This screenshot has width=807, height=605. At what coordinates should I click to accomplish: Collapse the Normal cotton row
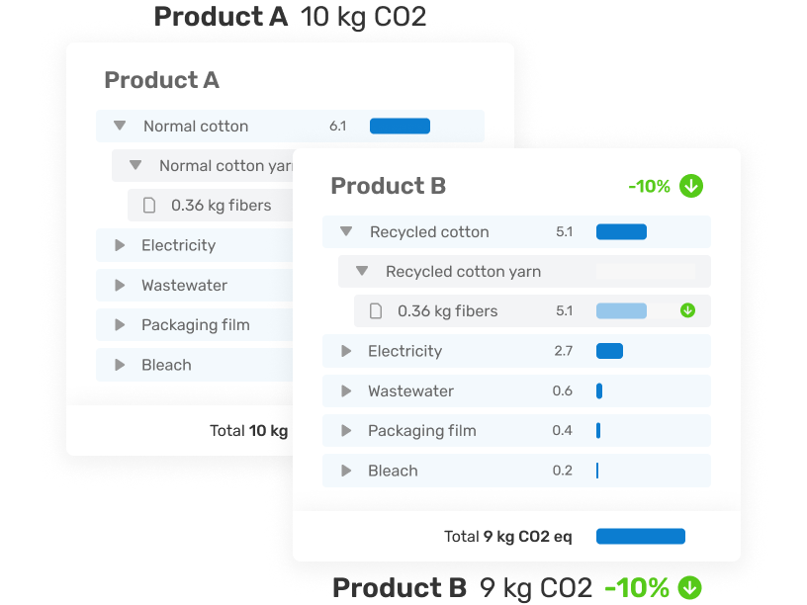tap(120, 126)
